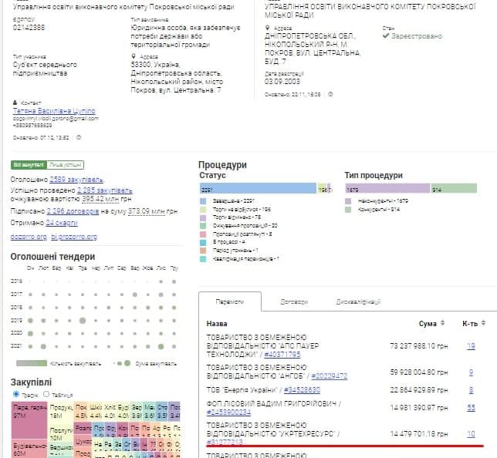This screenshot has width=497, height=458.
Task: Click the blue Завершена status bar segment
Action: 258,189
